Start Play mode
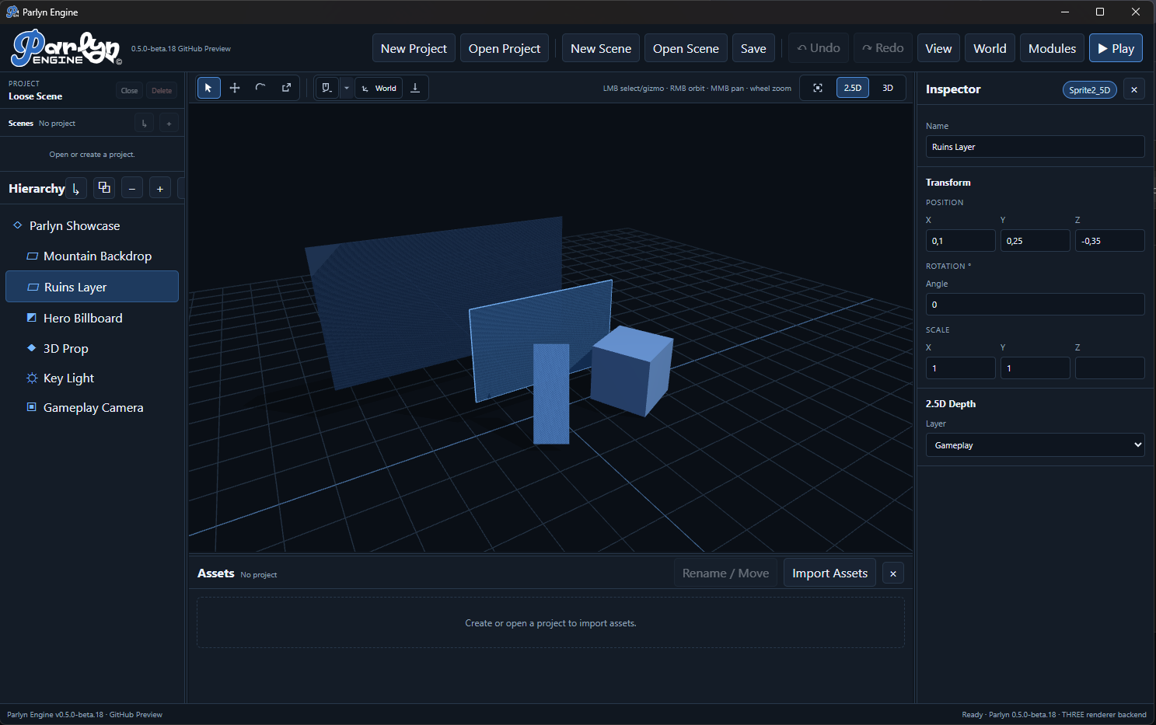The width and height of the screenshot is (1156, 725). coord(1116,48)
